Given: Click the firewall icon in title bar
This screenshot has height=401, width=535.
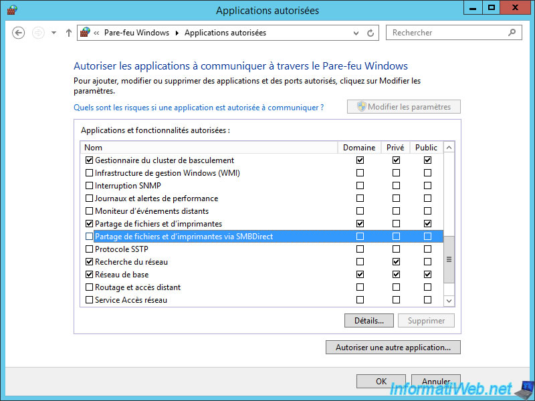Looking at the screenshot, I should click(x=12, y=10).
